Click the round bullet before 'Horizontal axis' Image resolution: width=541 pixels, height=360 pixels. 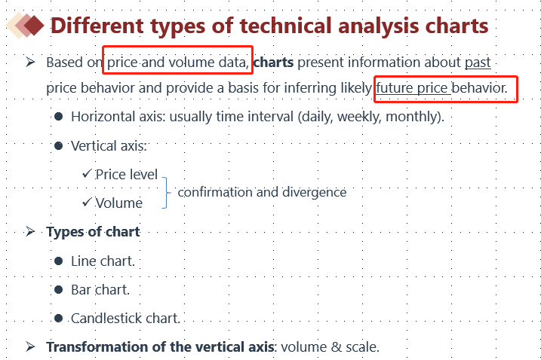click(x=58, y=117)
